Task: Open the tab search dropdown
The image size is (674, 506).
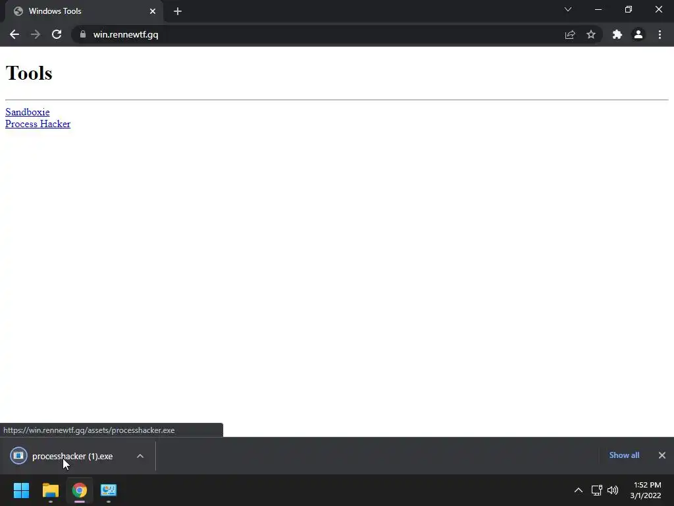Action: 568,9
